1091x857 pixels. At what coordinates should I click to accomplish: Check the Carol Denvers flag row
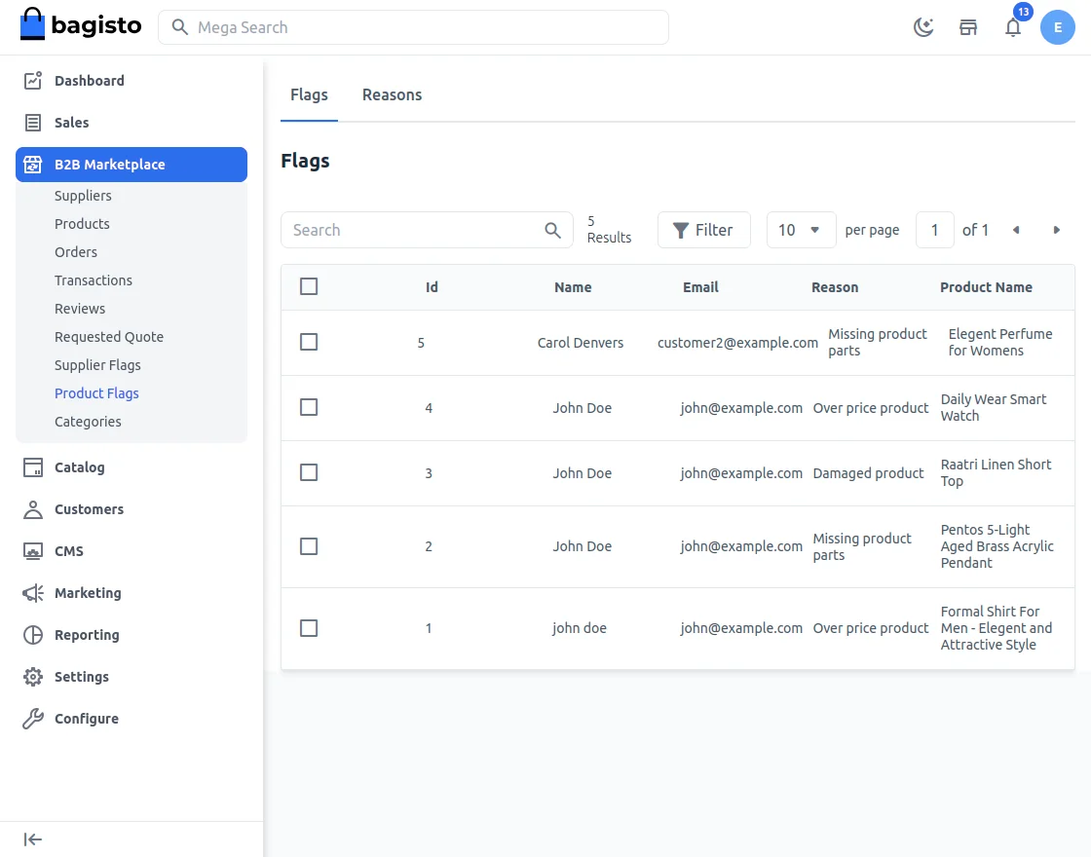309,342
